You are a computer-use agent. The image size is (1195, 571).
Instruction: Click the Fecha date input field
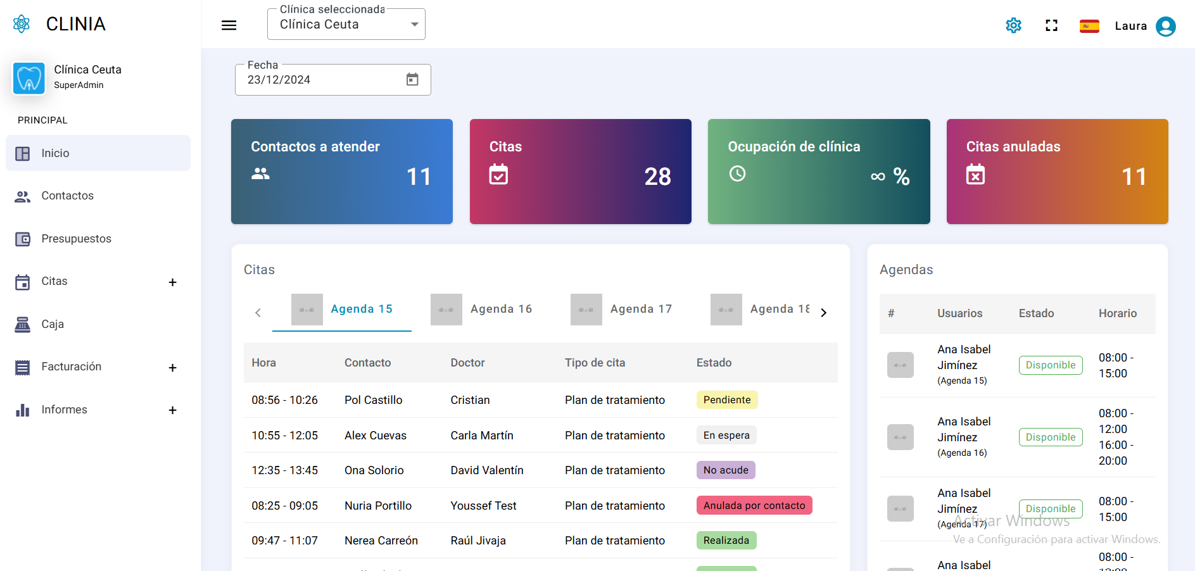click(x=333, y=80)
